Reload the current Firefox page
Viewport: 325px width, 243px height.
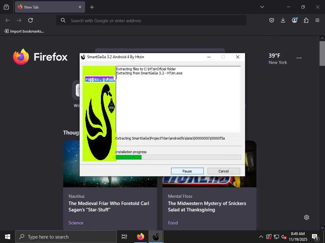[x=30, y=20]
